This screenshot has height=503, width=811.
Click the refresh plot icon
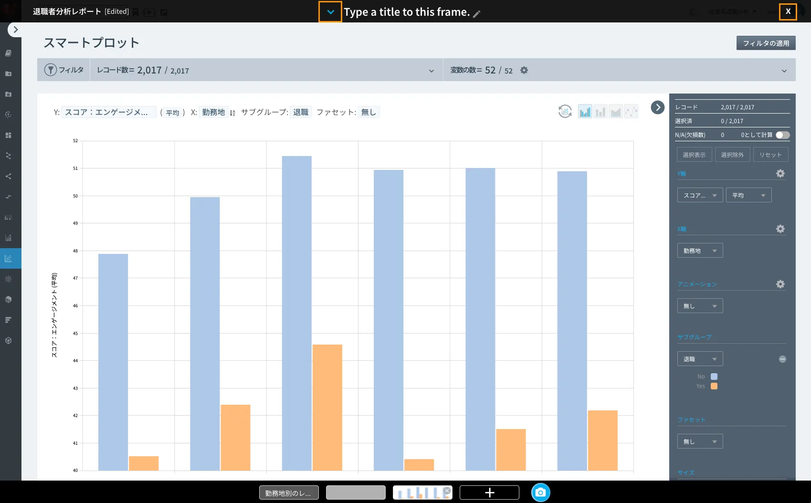565,112
